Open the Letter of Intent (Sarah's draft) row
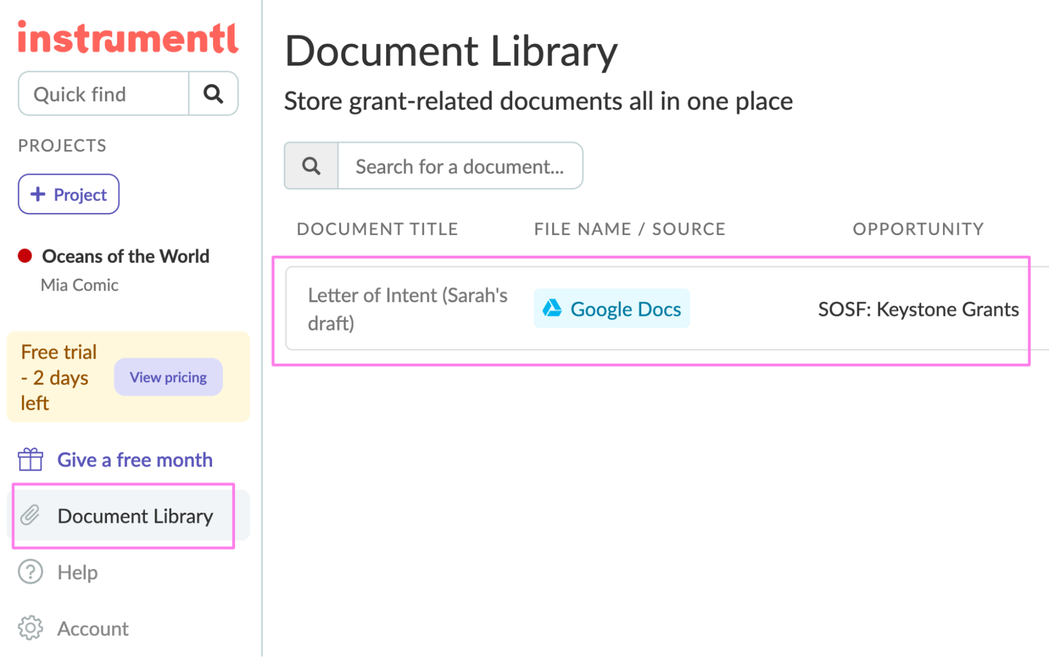This screenshot has width=1049, height=657. click(407, 309)
